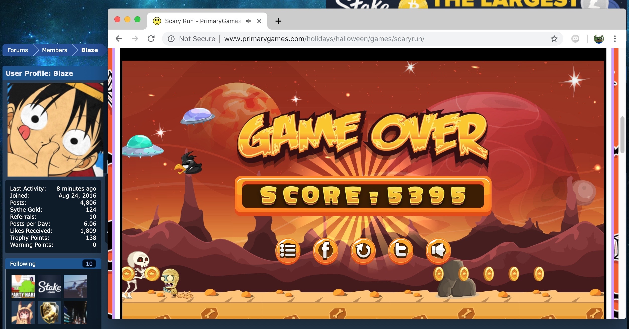Click the Posts count 4,806
Screen dimensions: 629x329
(88, 203)
